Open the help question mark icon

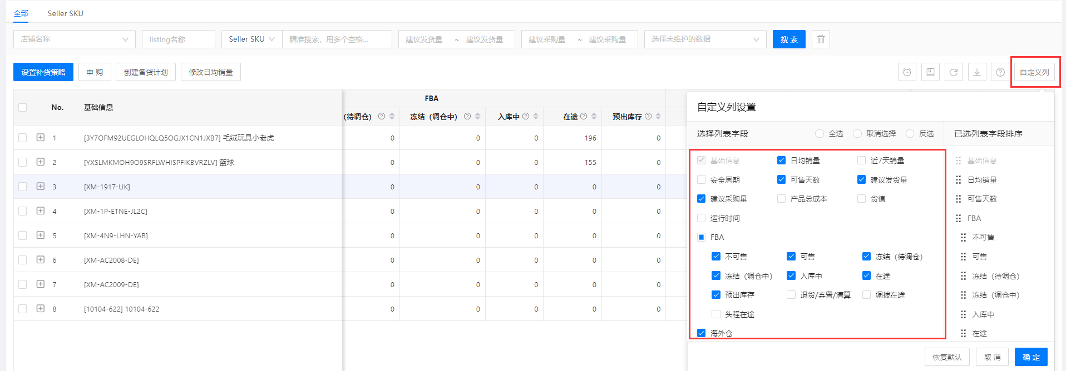[1000, 72]
